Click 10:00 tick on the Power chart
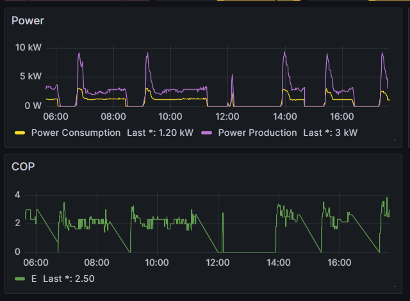The image size is (410, 301). tap(170, 117)
